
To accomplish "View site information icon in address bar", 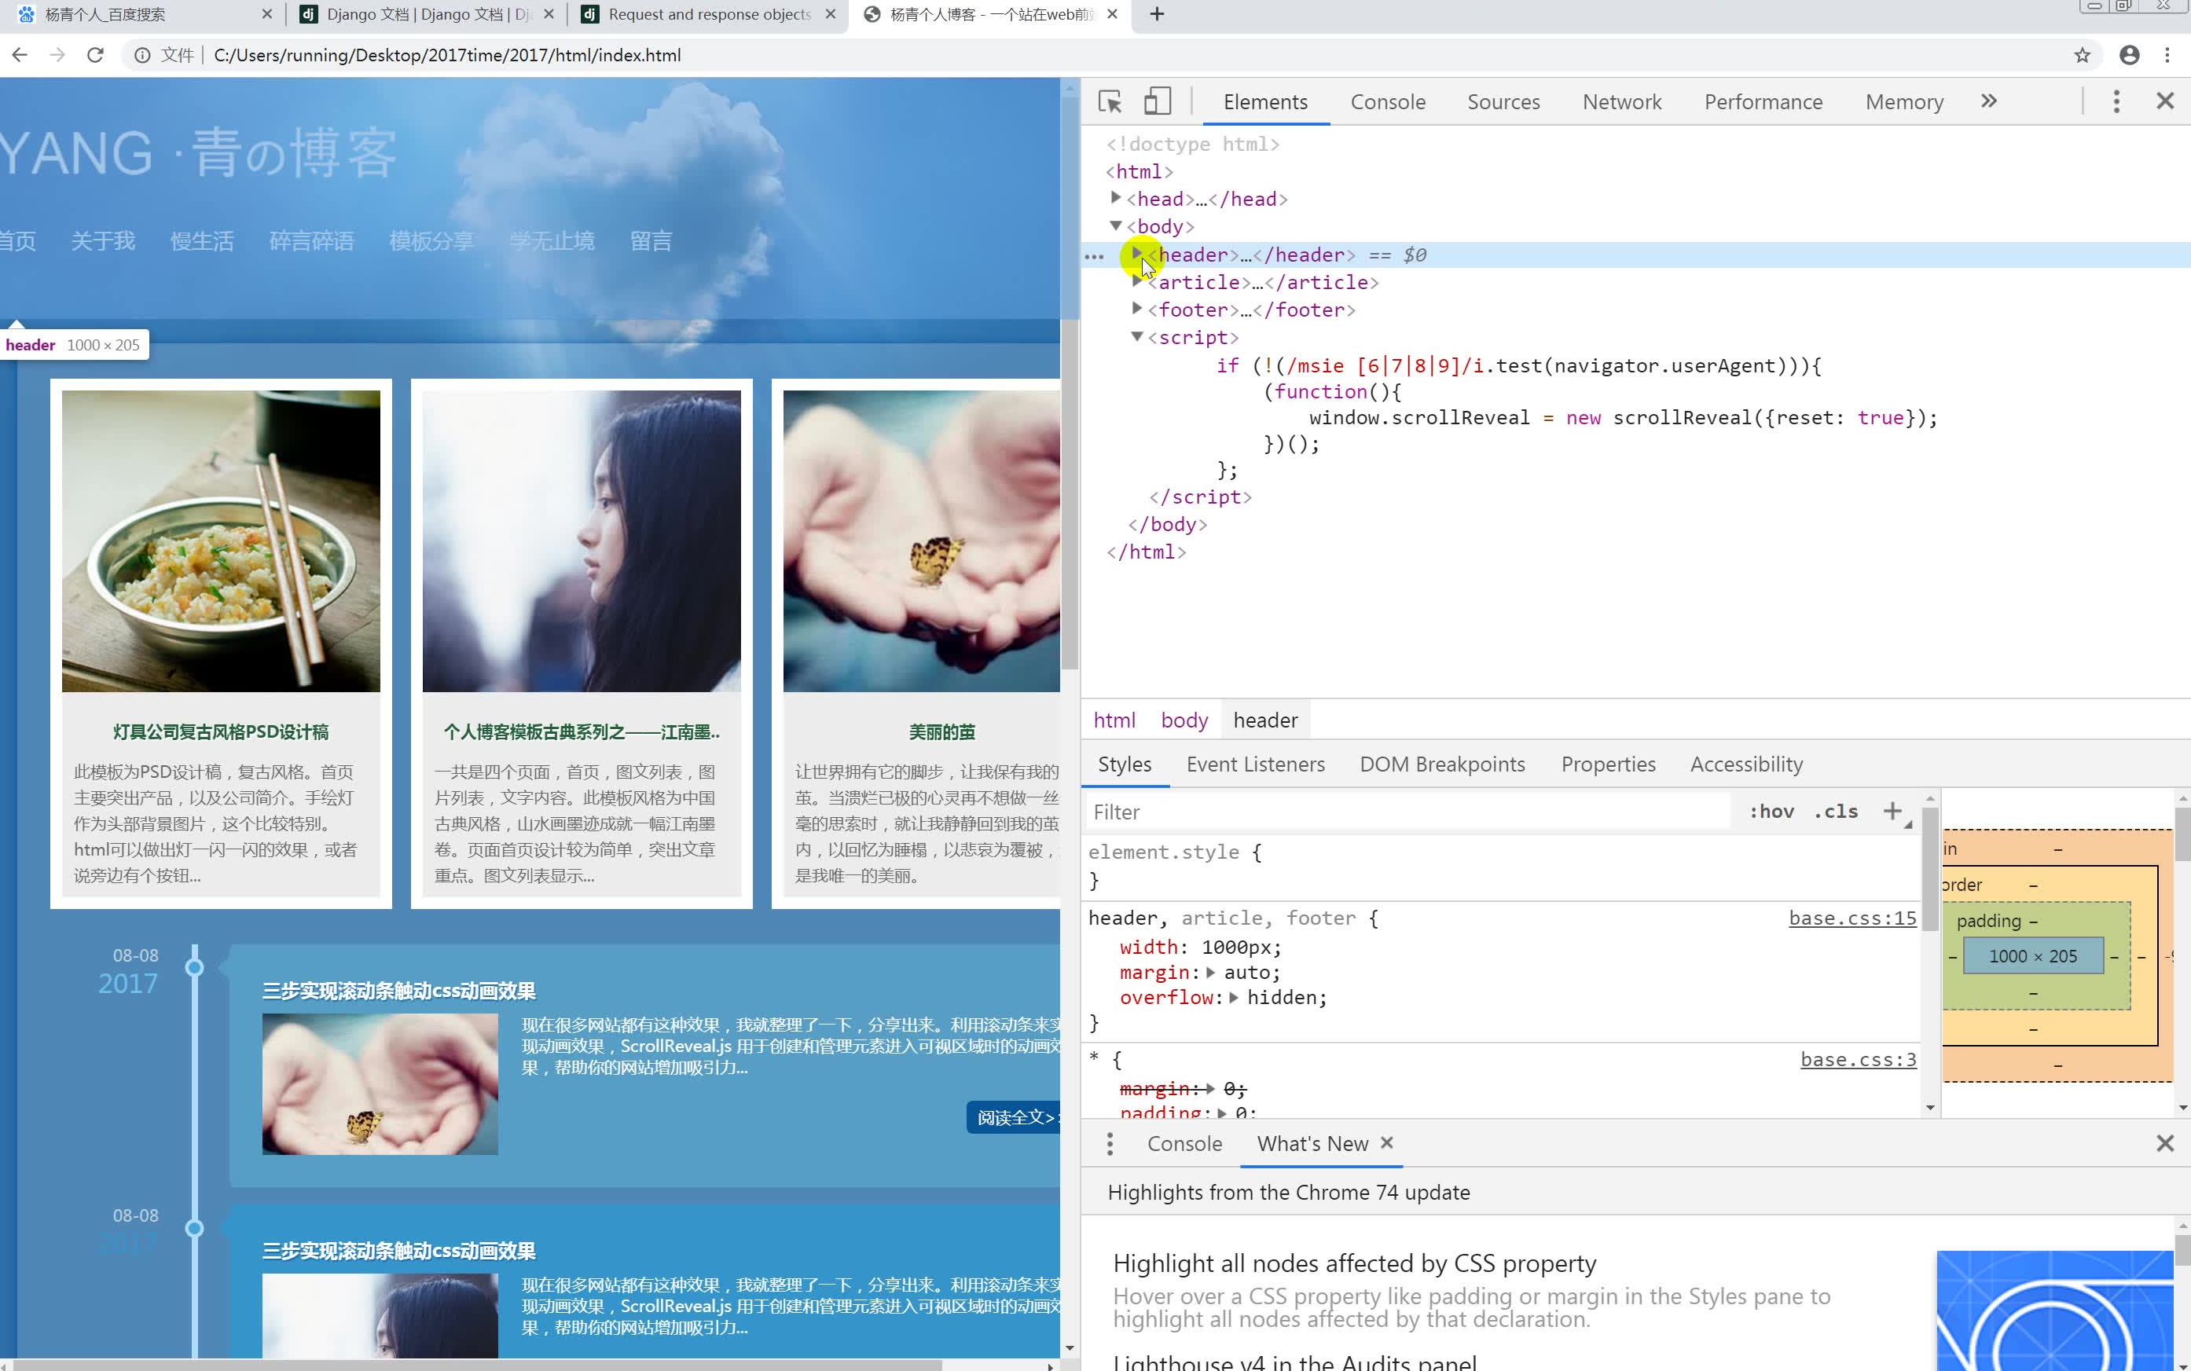I will point(142,55).
